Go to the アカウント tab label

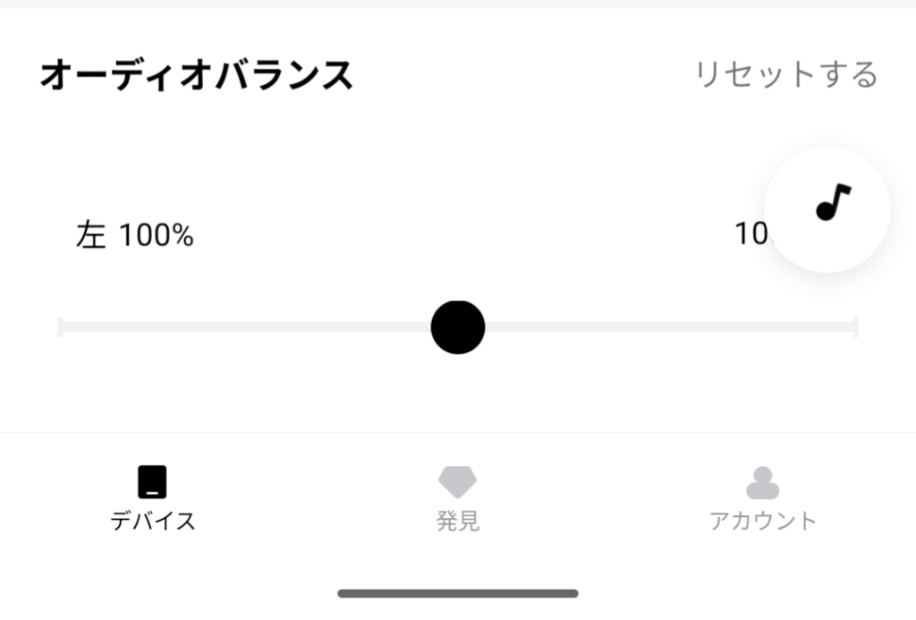pos(762,521)
